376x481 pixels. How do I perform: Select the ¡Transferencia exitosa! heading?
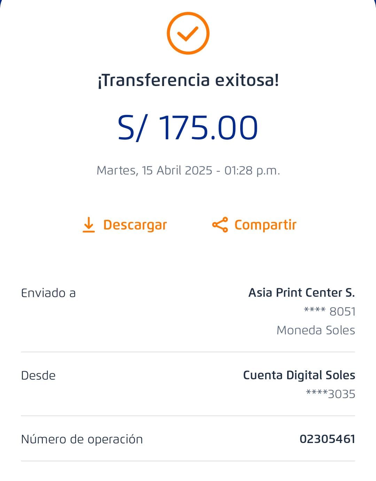(188, 80)
